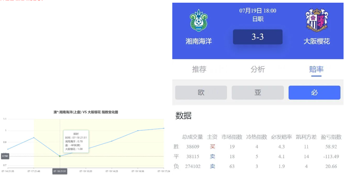This screenshot has width=353, height=175.
Task: Select the 赔率 tab
Action: pyautogui.click(x=316, y=70)
